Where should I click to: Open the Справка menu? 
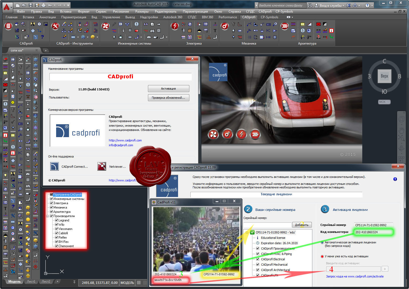coord(234,12)
